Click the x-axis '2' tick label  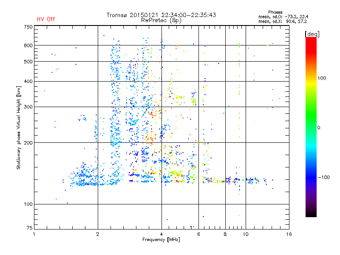[x=98, y=234]
